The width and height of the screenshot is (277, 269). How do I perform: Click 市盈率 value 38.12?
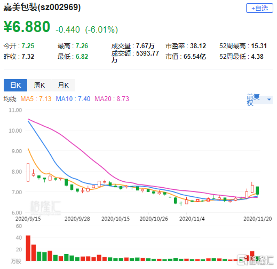pyautogui.click(x=198, y=46)
